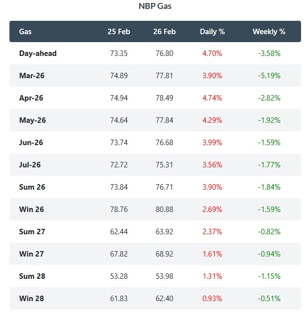Click Jun-26 price 76.68 for 26 Feb
The image size is (306, 312).
coord(164,143)
